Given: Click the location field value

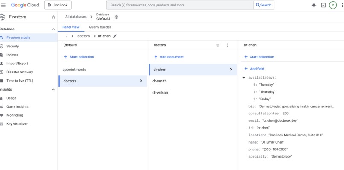Looking at the screenshot, I should (295, 135).
